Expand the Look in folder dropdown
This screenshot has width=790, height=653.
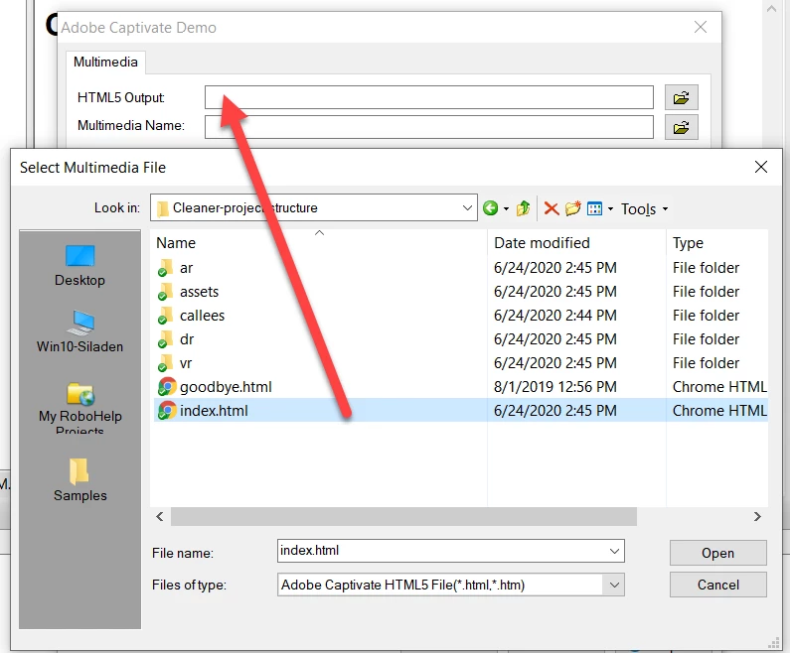pos(467,207)
